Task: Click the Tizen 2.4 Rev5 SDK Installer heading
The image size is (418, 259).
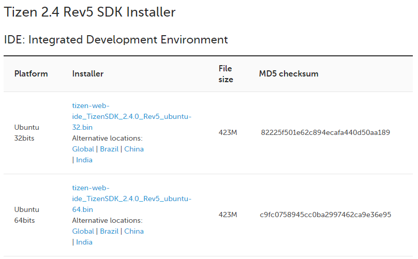Action: (x=89, y=12)
